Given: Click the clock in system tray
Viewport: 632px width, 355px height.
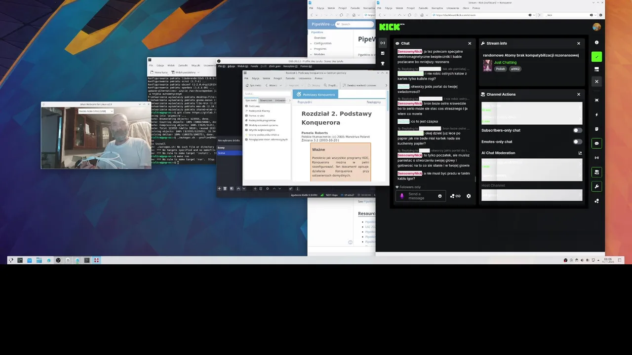Looking at the screenshot, I should 608,260.
